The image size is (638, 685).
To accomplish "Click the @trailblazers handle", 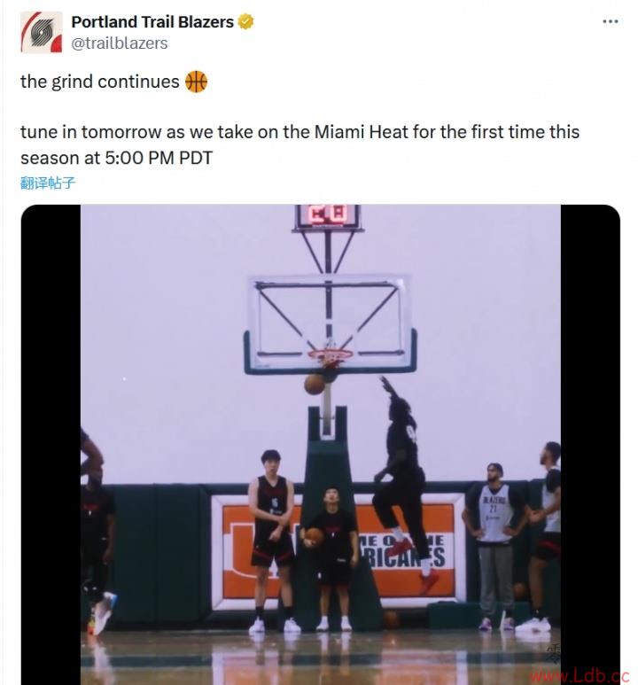I will (119, 43).
